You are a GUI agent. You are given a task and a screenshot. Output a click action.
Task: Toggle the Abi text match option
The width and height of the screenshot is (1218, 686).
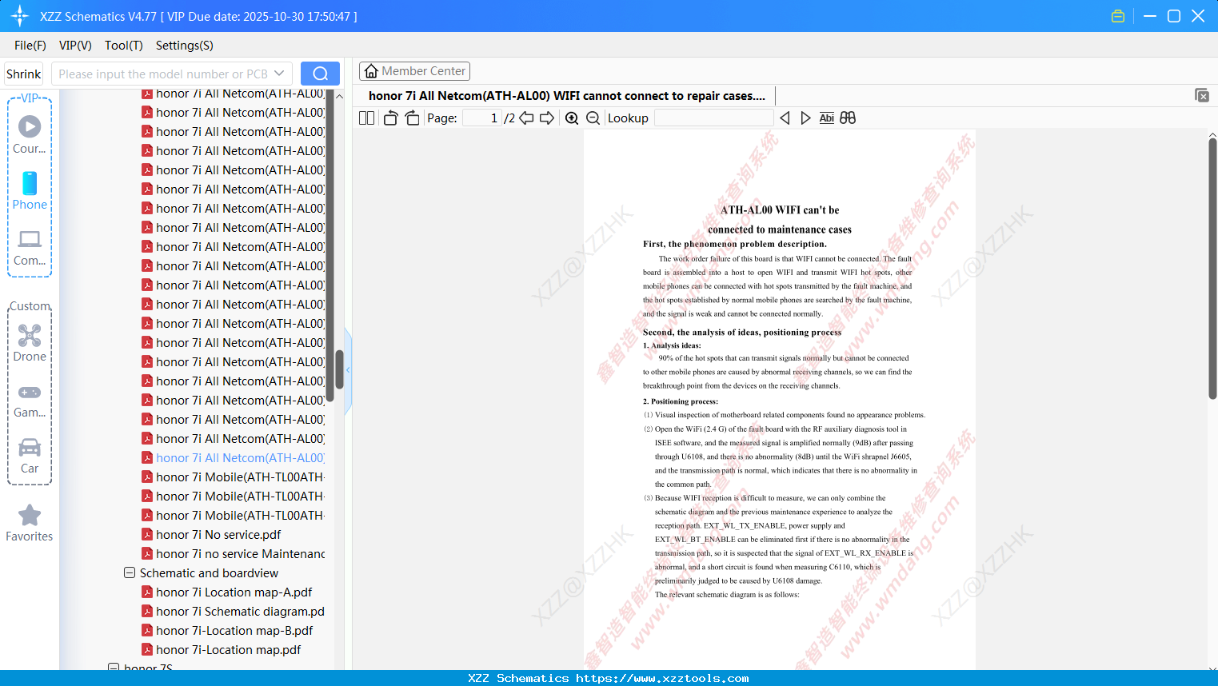827,118
